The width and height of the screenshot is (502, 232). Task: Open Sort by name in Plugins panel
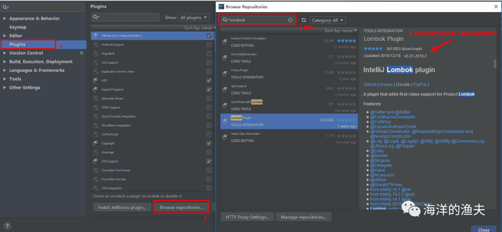tap(200, 28)
